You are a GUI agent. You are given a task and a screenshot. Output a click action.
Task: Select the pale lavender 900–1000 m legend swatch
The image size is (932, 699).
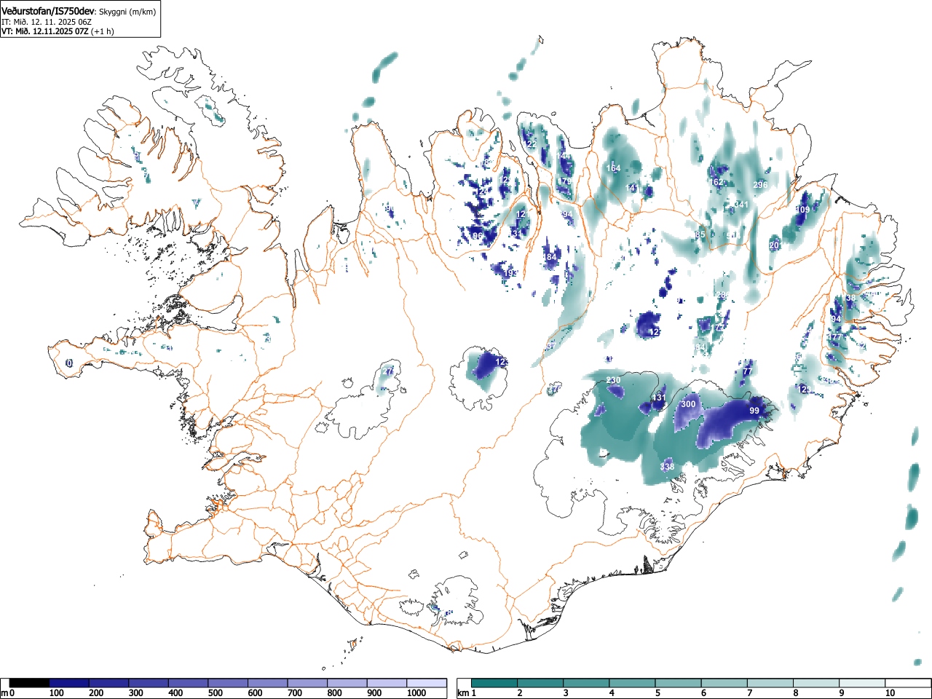coord(387,683)
